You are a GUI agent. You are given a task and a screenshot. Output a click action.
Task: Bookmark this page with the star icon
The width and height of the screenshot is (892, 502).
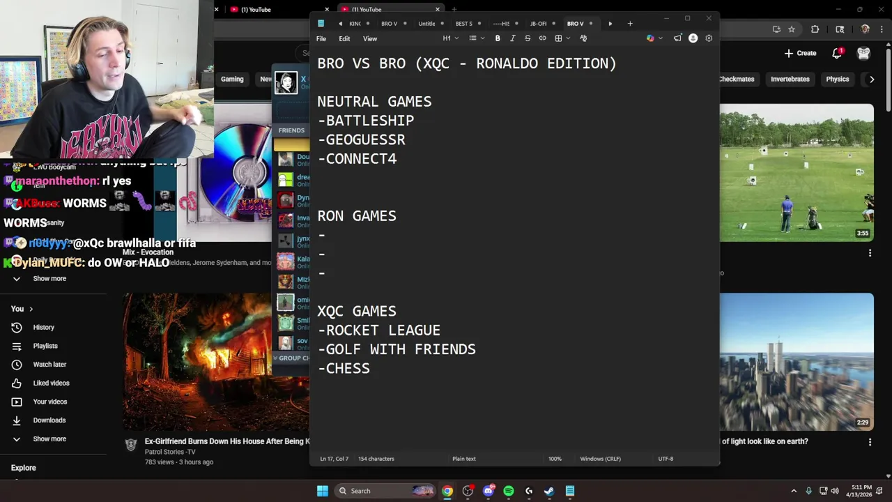[792, 29]
